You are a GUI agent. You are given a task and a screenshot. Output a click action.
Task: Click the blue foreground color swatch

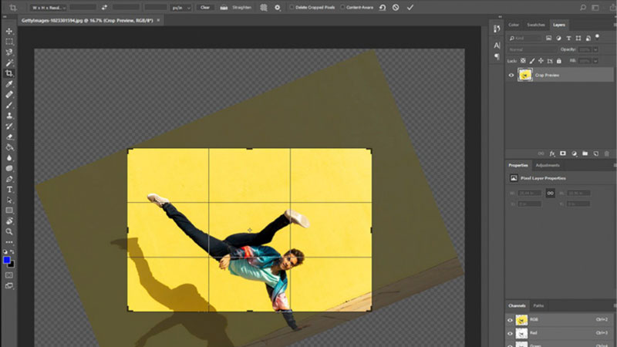(x=8, y=261)
